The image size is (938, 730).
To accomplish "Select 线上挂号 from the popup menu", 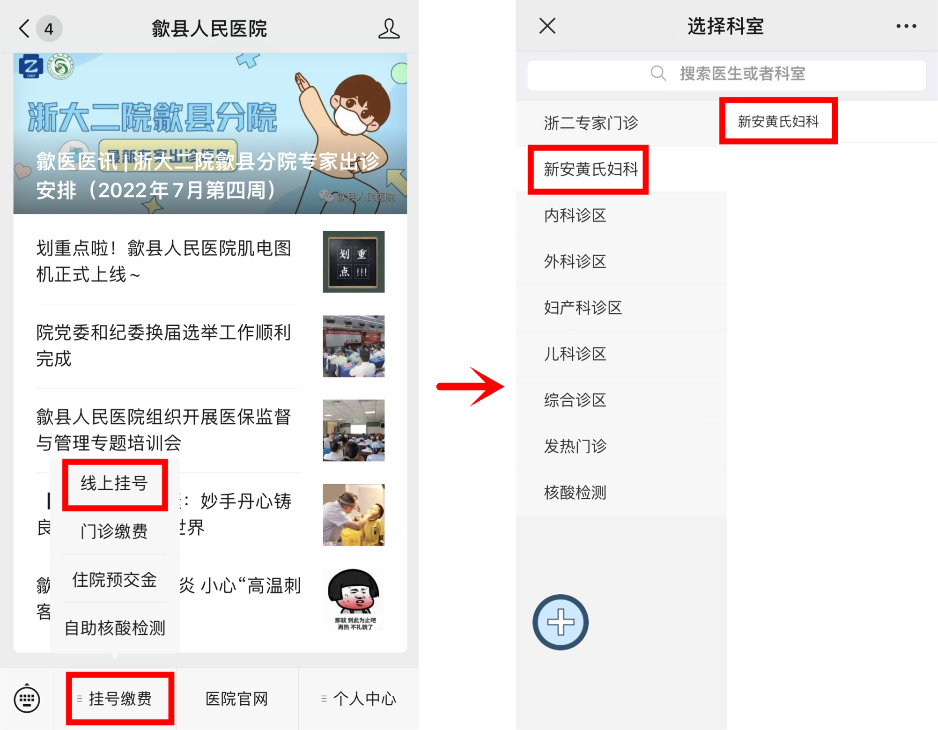I will [x=115, y=484].
